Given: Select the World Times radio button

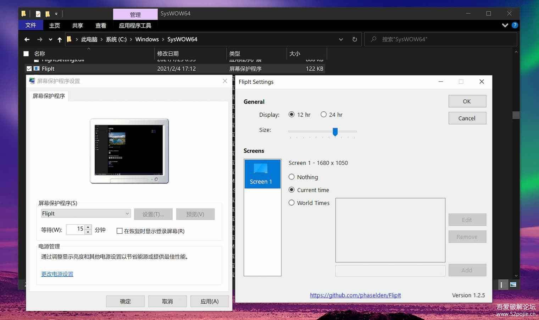Looking at the screenshot, I should coord(291,203).
